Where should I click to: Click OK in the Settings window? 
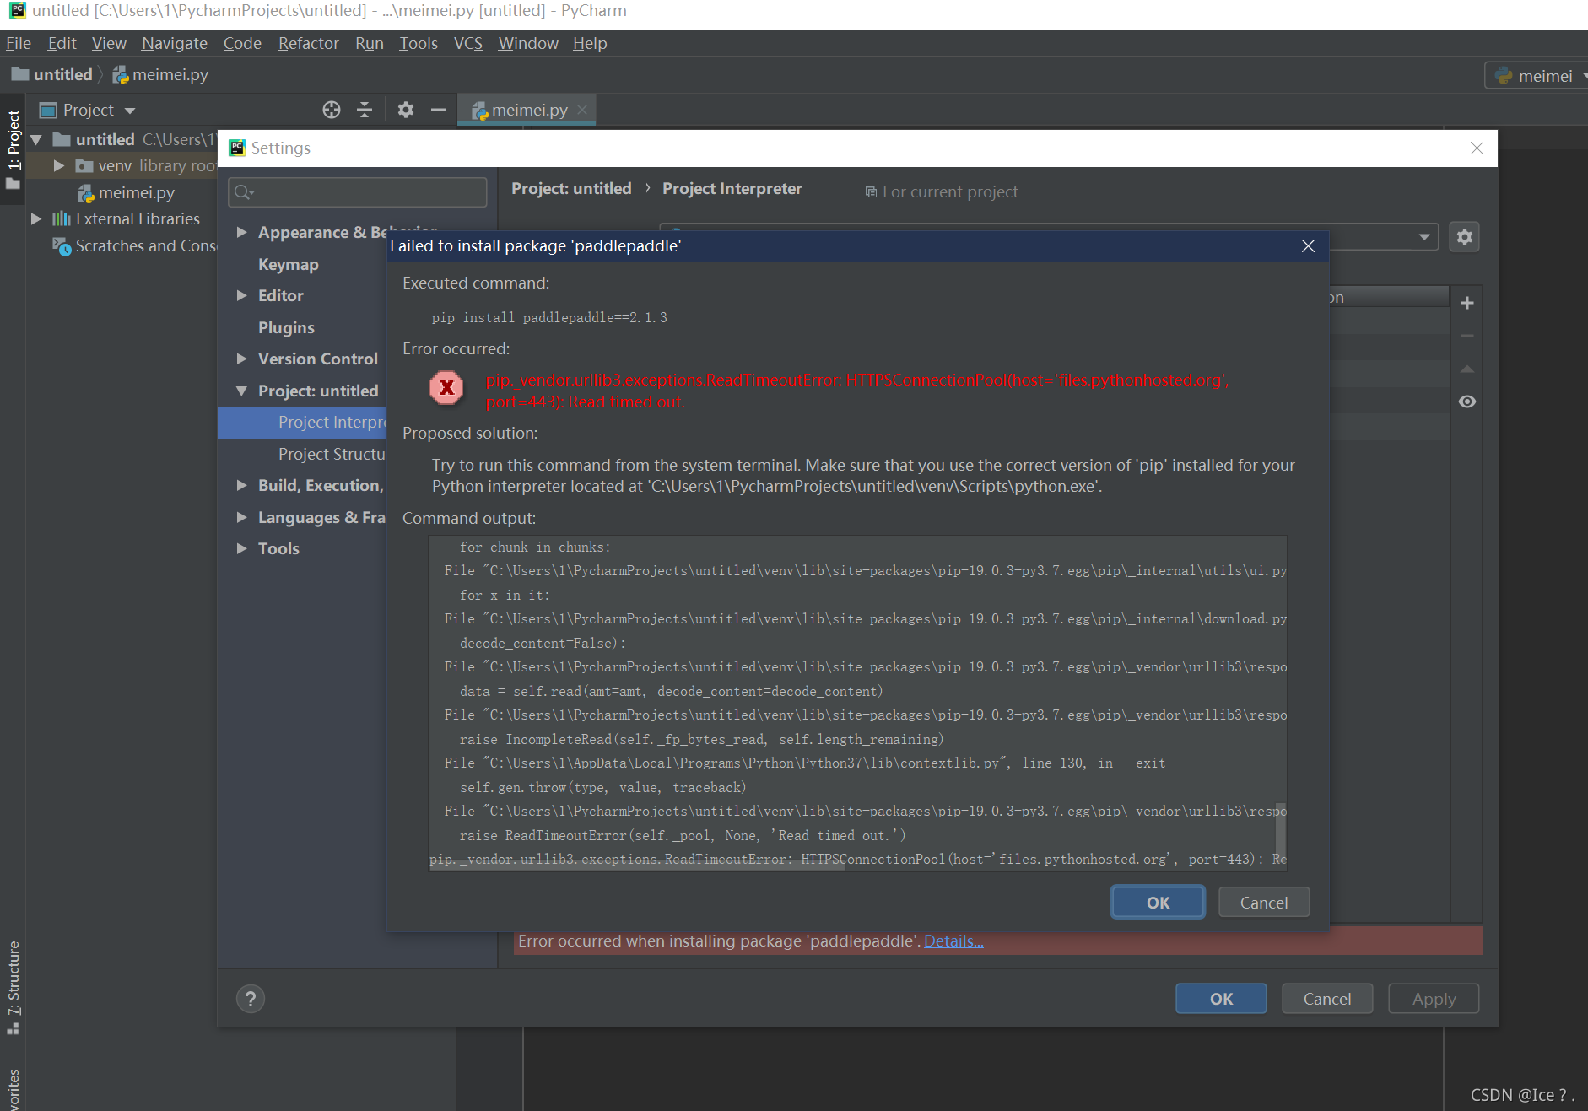(x=1221, y=999)
